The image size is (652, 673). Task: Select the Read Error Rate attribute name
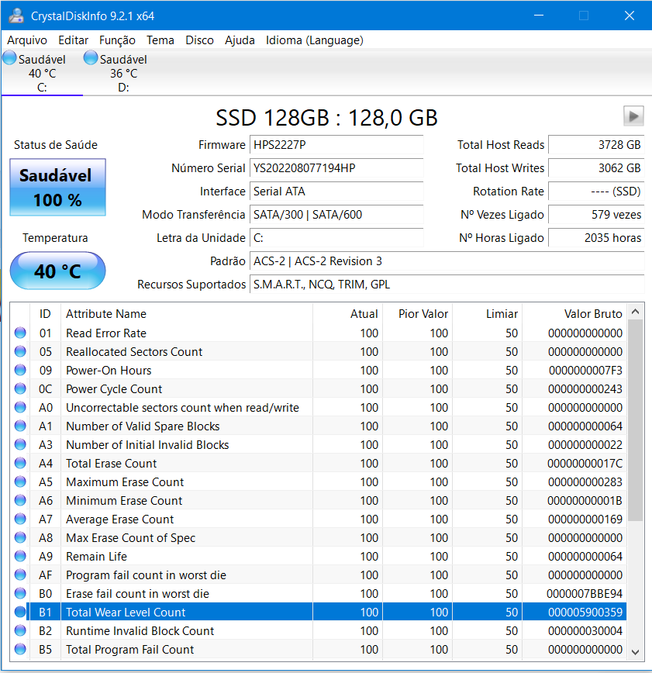coord(106,333)
